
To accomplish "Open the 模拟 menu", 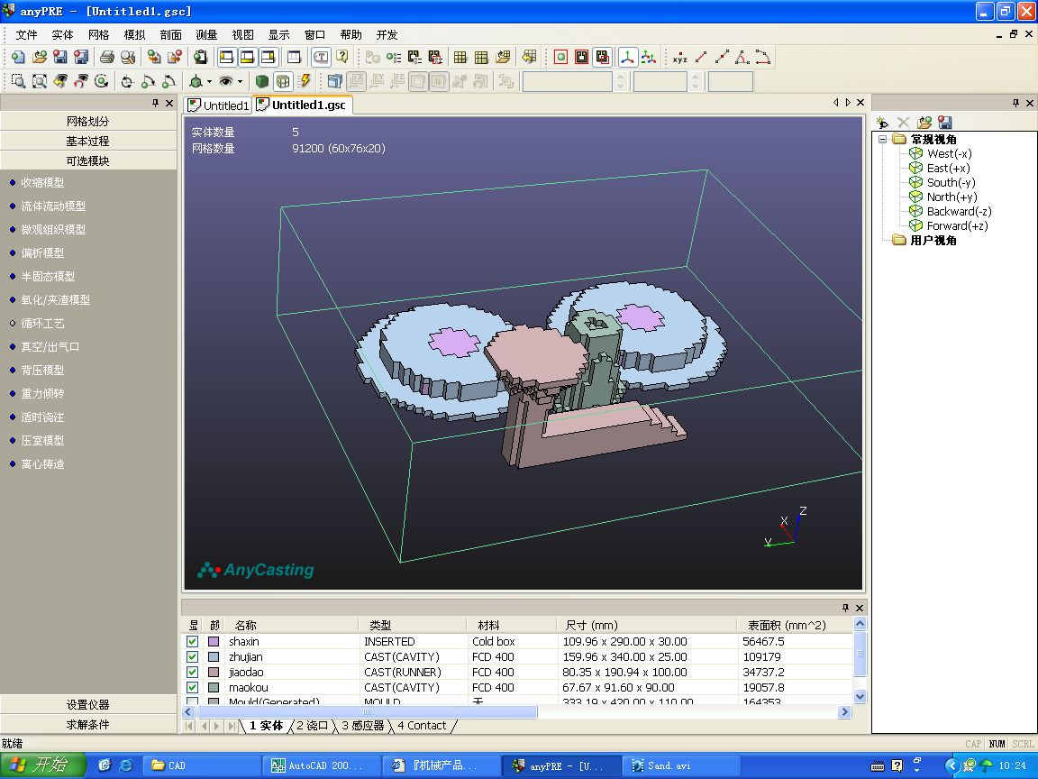I will (x=134, y=34).
